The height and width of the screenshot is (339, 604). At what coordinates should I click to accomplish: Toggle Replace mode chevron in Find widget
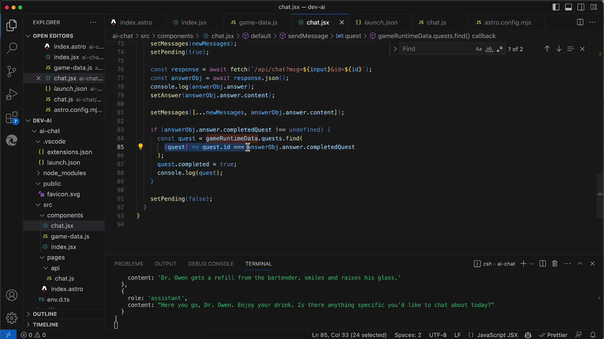point(395,49)
